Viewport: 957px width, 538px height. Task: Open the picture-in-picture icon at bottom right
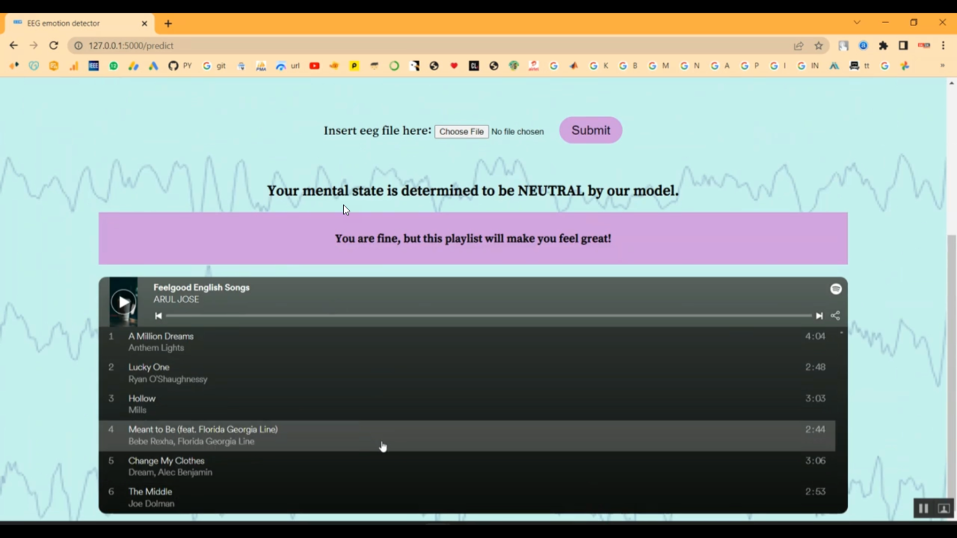944,508
